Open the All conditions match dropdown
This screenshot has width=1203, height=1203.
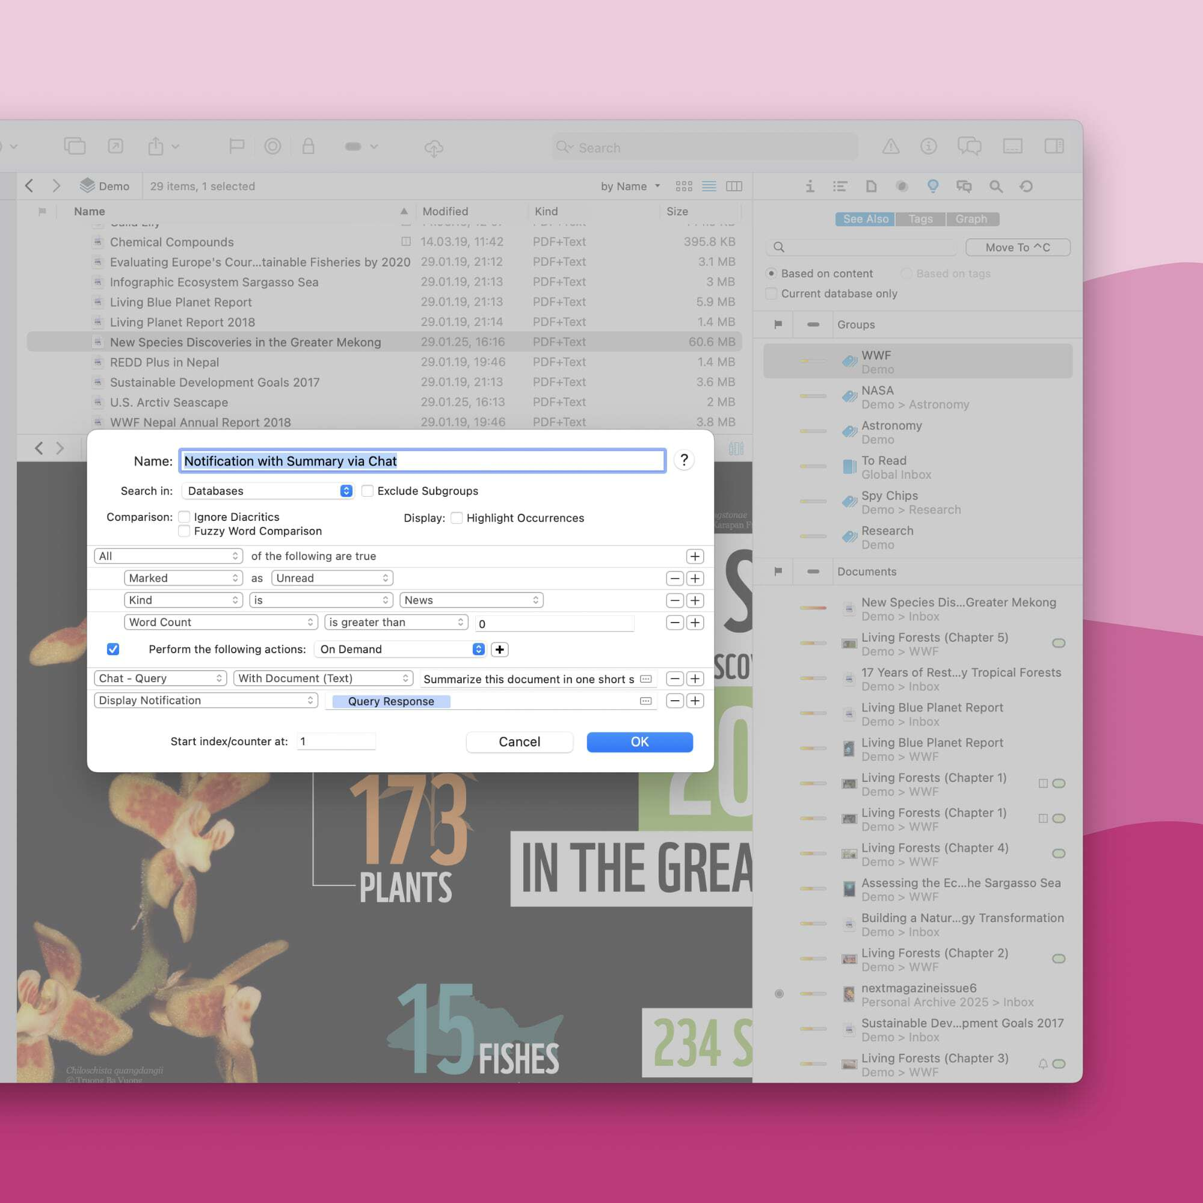pos(168,556)
